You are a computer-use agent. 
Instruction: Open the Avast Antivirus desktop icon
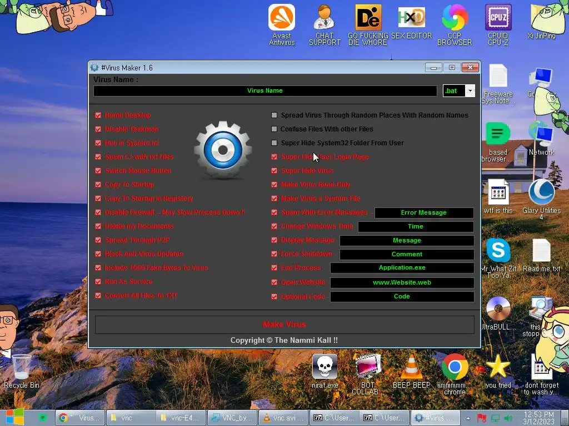click(282, 24)
